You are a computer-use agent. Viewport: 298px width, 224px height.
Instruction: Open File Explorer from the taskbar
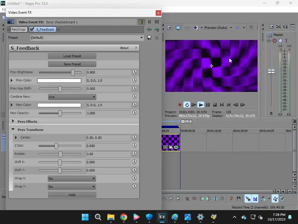(x=111, y=217)
